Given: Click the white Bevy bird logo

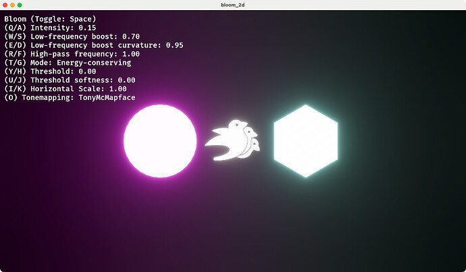Looking at the screenshot, I should [233, 140].
